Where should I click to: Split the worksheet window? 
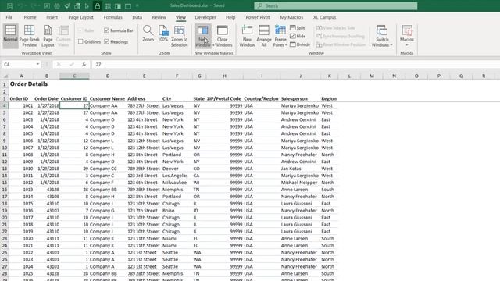(298, 28)
